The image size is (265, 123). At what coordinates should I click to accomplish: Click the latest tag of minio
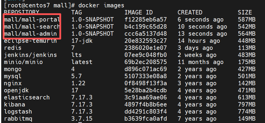82,62
